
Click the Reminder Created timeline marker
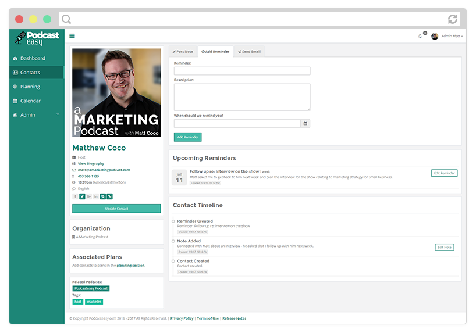pyautogui.click(x=173, y=221)
